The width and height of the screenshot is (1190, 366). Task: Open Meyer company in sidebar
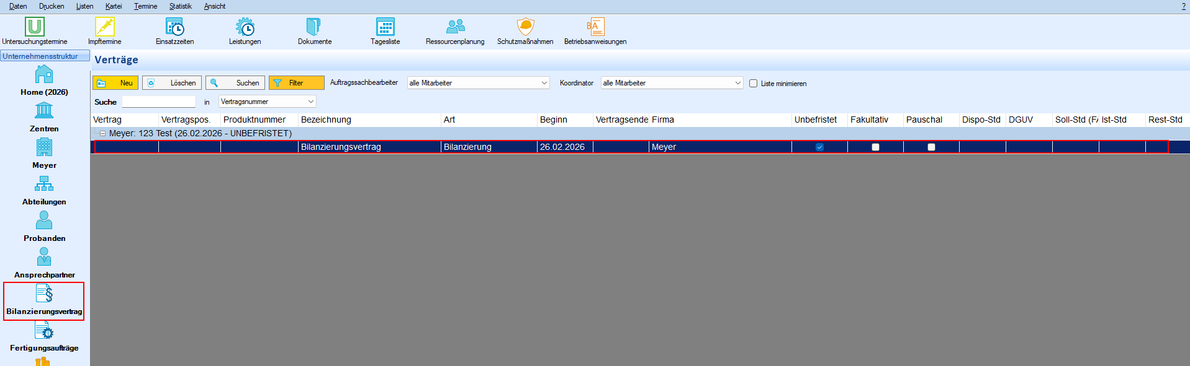tap(44, 154)
